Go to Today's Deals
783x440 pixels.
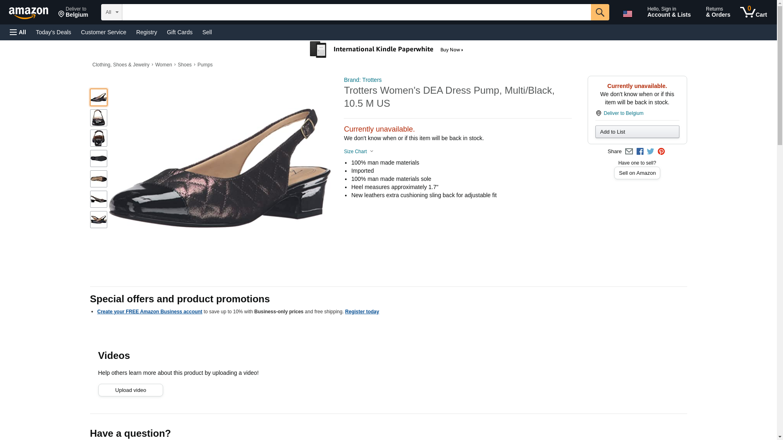(53, 32)
